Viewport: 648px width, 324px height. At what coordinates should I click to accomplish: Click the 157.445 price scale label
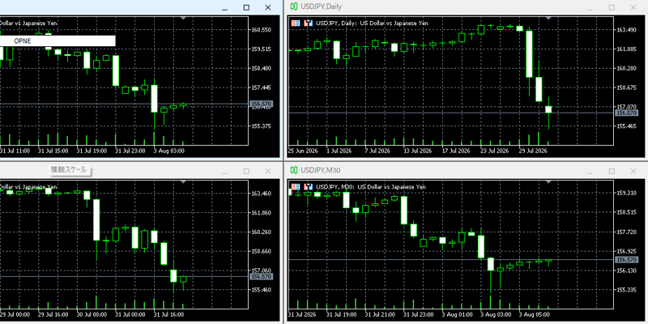coord(261,87)
